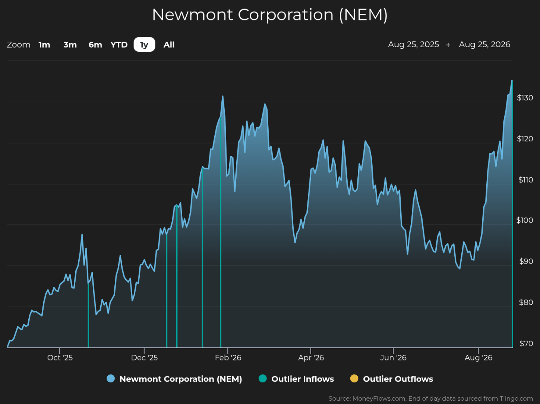Viewport: 540px width, 404px height.
Task: Select the active 1y zoom button
Action: [x=144, y=45]
